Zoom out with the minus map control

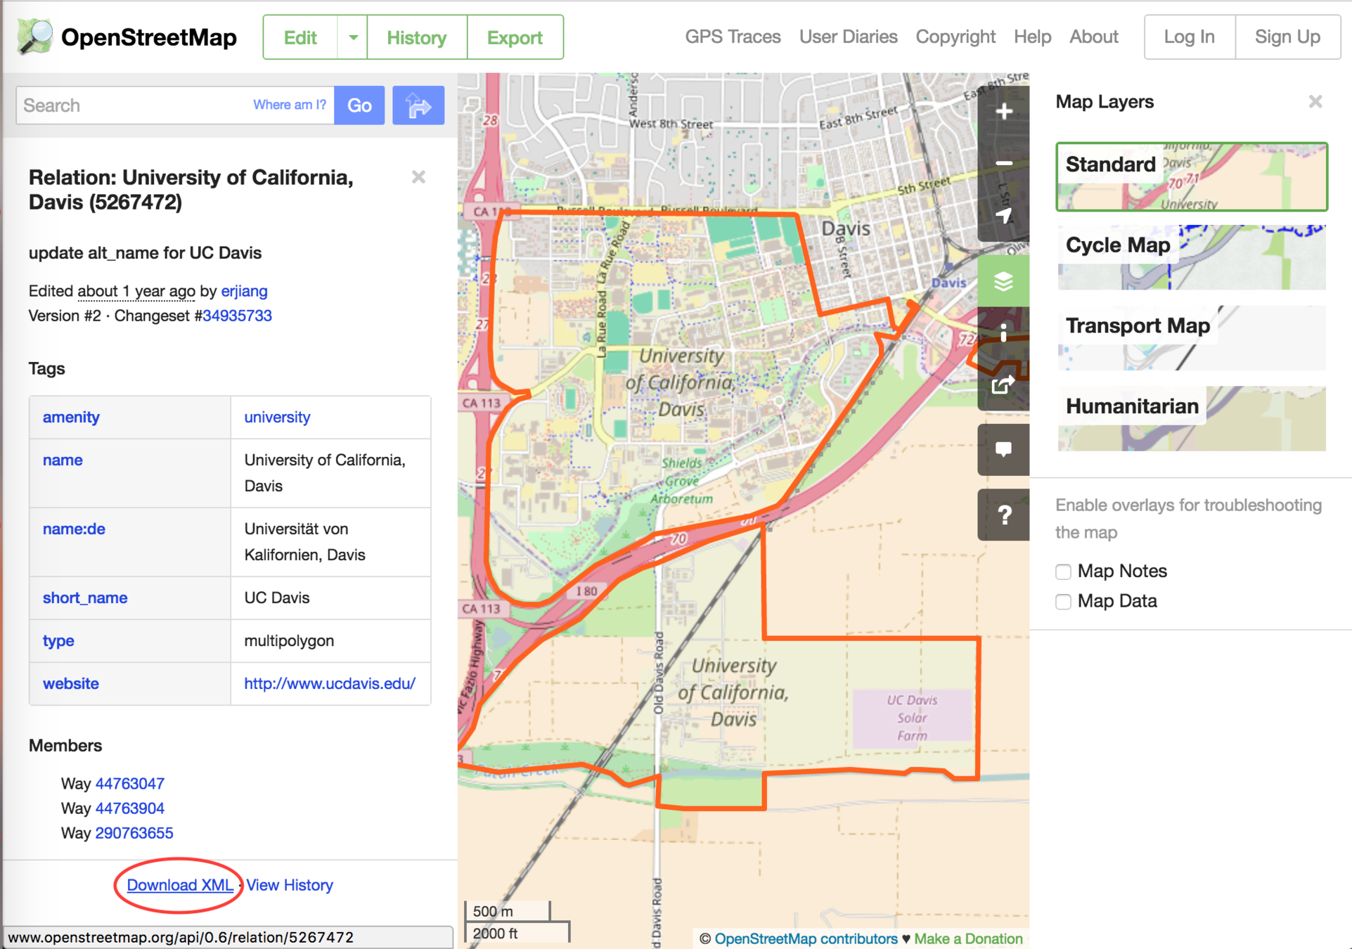[x=1003, y=163]
